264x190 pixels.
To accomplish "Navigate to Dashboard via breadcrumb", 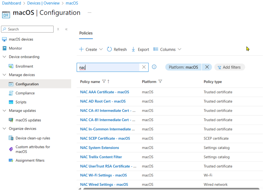I will point(12,3).
